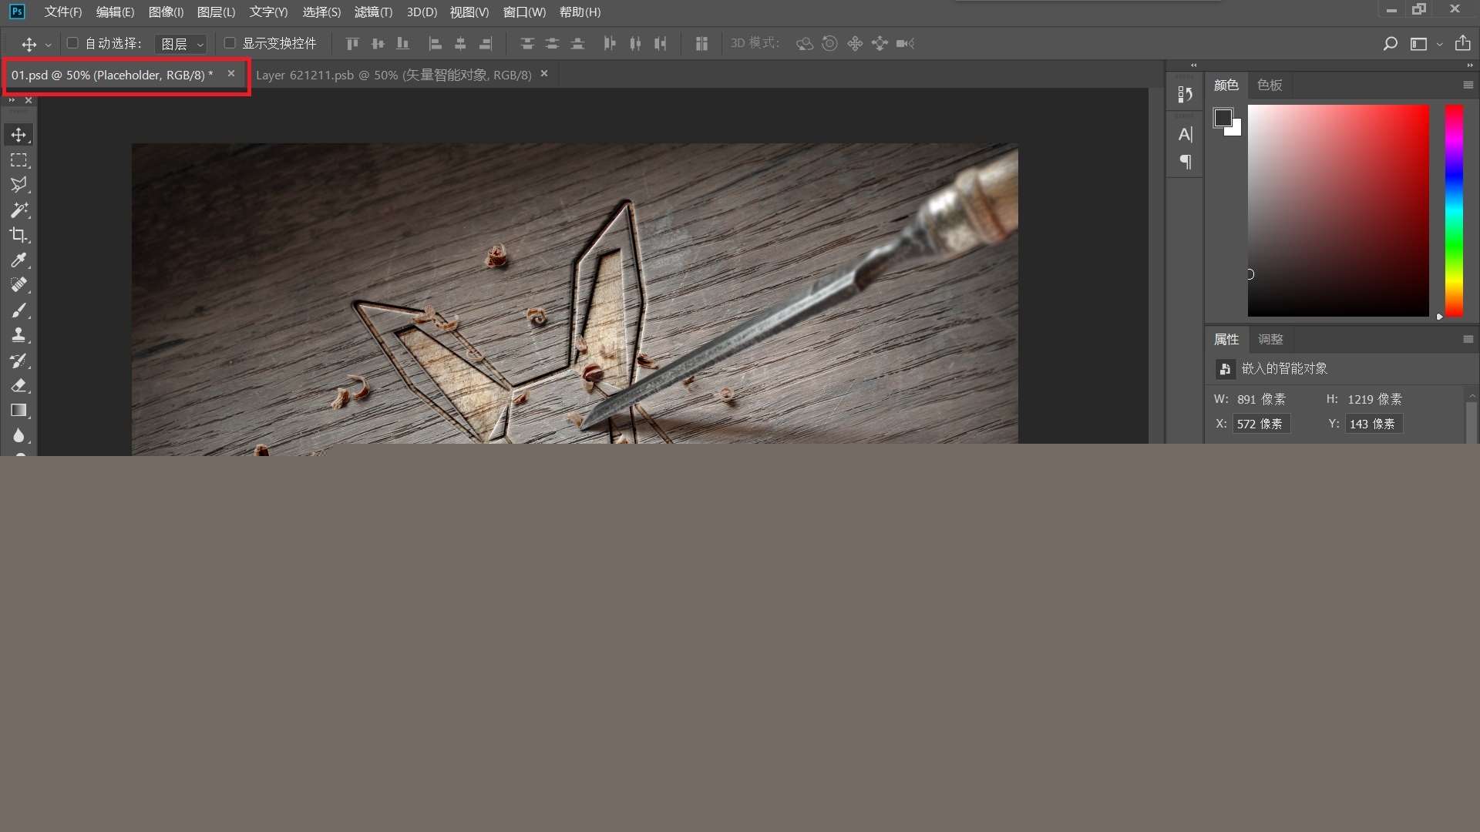Viewport: 1480px width, 832px height.
Task: Switch to the 色板 panel tab
Action: pos(1270,85)
